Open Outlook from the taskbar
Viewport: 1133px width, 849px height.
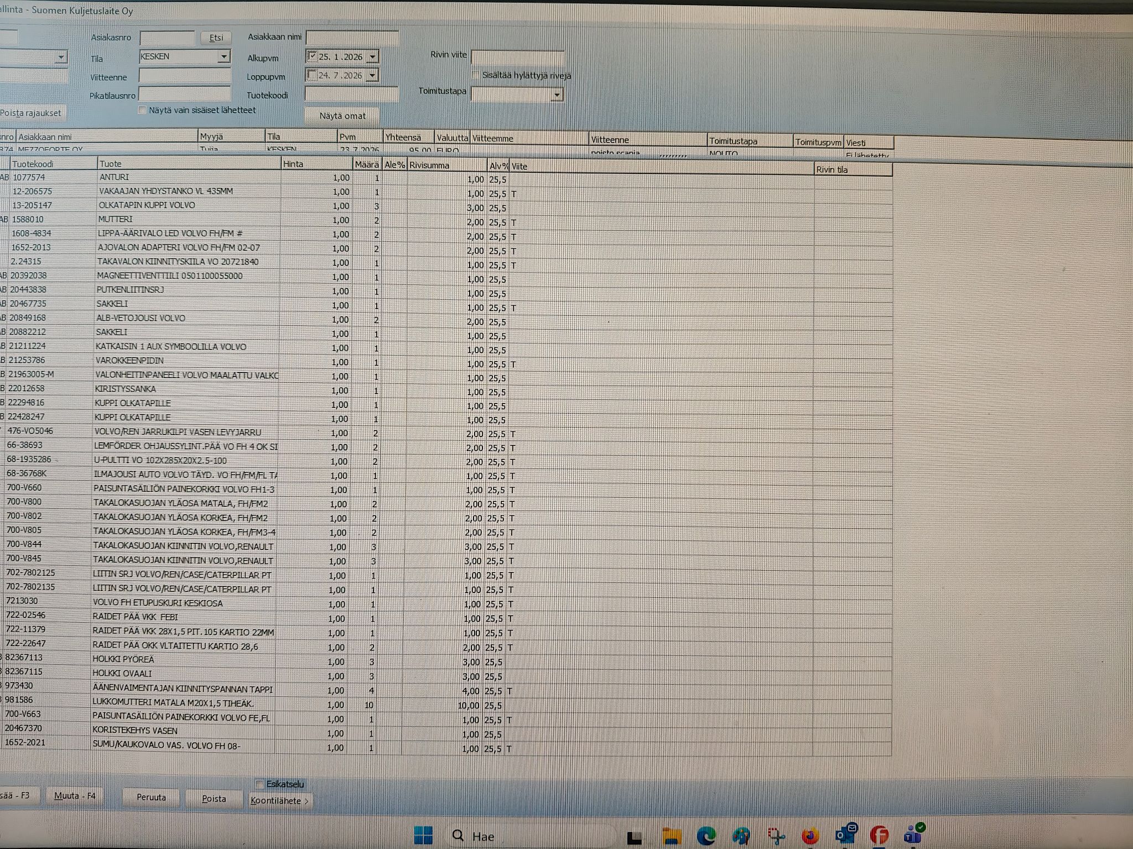tap(845, 834)
